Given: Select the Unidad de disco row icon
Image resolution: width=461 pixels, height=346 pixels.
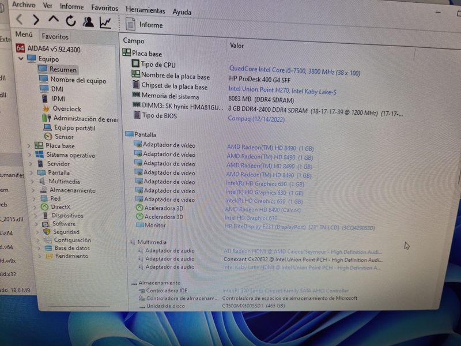Looking at the screenshot, I should 142,306.
